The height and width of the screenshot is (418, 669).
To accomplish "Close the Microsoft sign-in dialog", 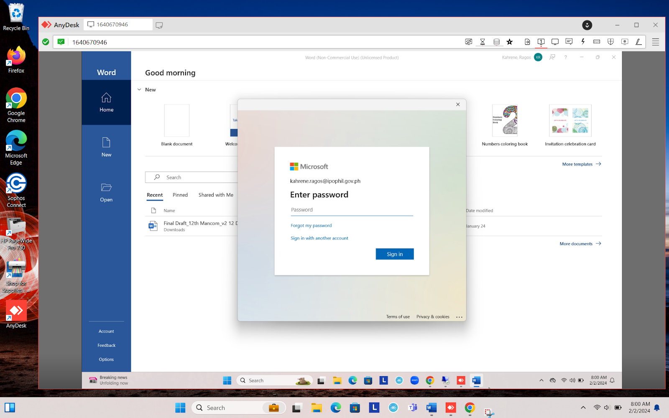I will (458, 104).
